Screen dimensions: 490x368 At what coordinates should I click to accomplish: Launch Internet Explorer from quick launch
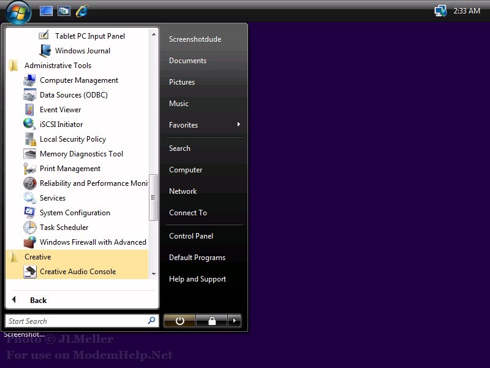[82, 11]
